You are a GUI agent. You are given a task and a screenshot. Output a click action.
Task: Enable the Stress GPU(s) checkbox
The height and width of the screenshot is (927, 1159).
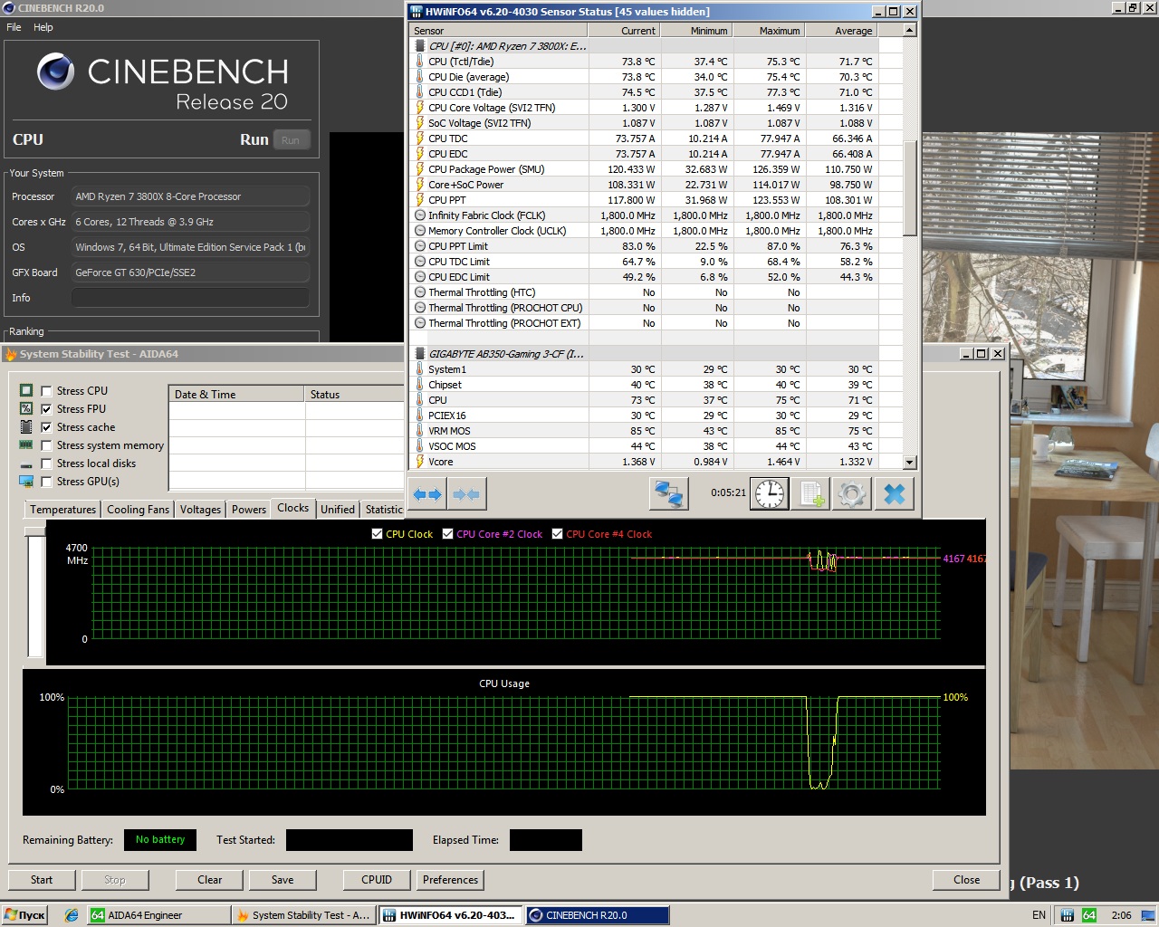pos(46,482)
